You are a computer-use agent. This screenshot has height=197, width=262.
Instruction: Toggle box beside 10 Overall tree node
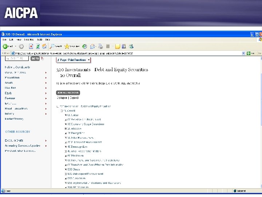point(61,111)
